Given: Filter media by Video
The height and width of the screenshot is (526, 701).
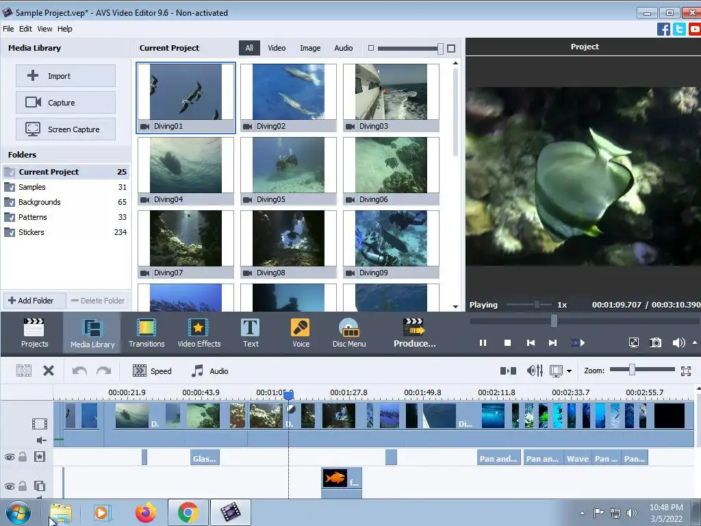Looking at the screenshot, I should 277,48.
